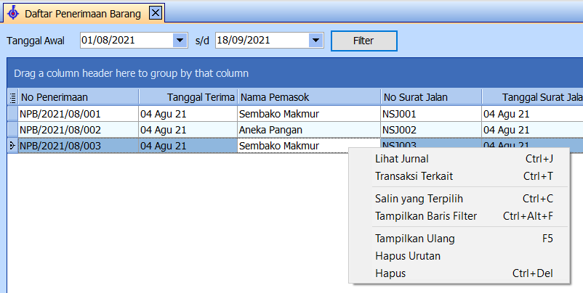Close the Daftar Penerimaan Barang tab
The height and width of the screenshot is (293, 583).
pyautogui.click(x=155, y=13)
